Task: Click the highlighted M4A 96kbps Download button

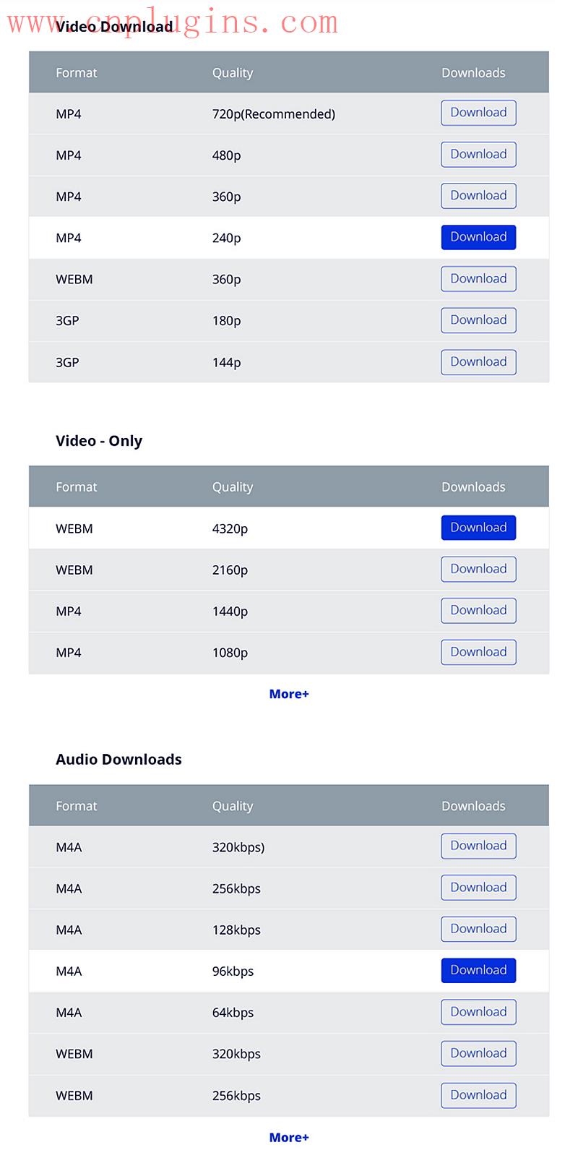Action: 478,971
